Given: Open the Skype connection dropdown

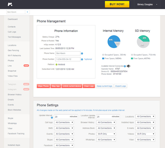Looking at the screenshot, I should (64, 140).
